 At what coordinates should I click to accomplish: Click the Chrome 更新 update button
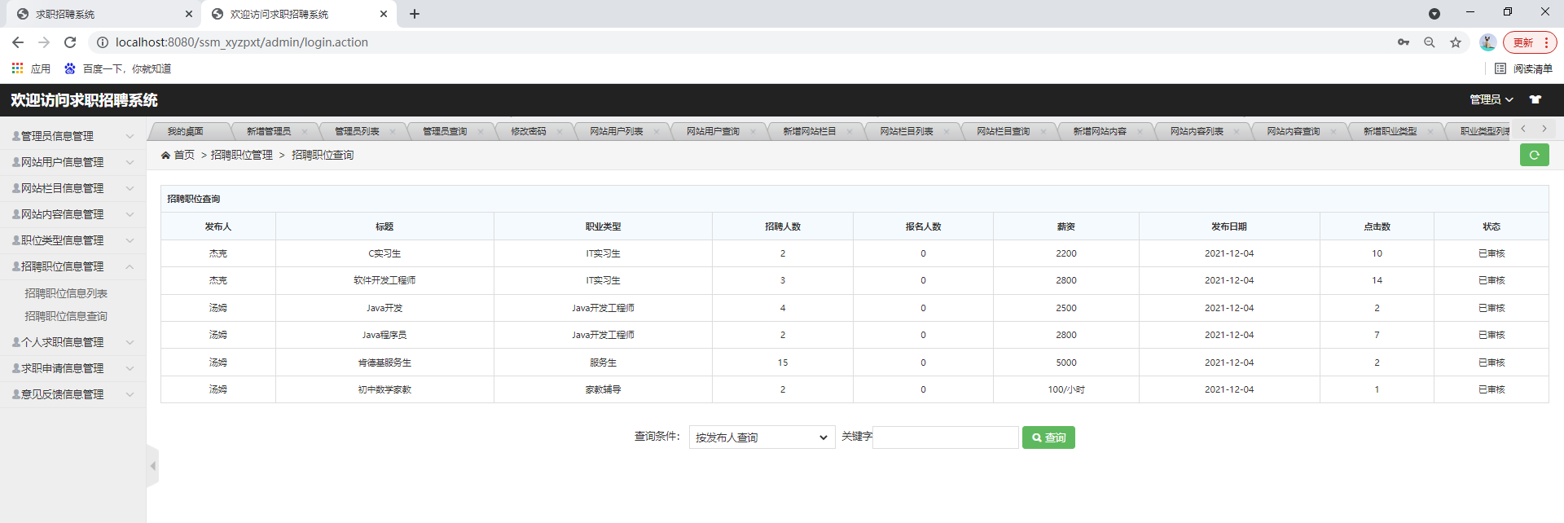pyautogui.click(x=1529, y=42)
